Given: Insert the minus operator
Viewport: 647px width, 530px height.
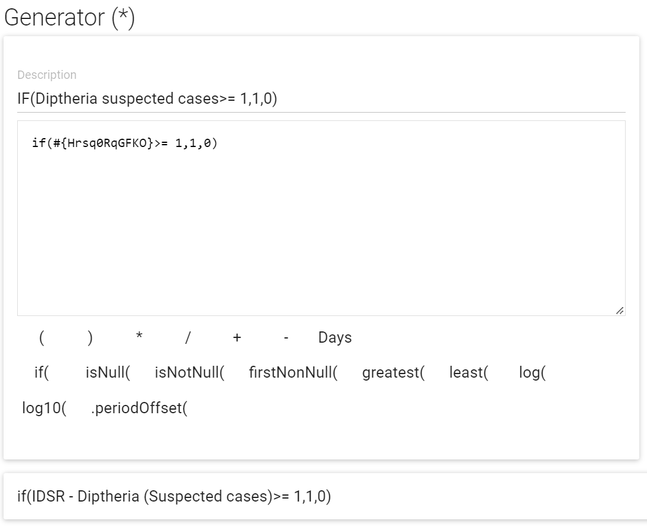Looking at the screenshot, I should tap(286, 338).
